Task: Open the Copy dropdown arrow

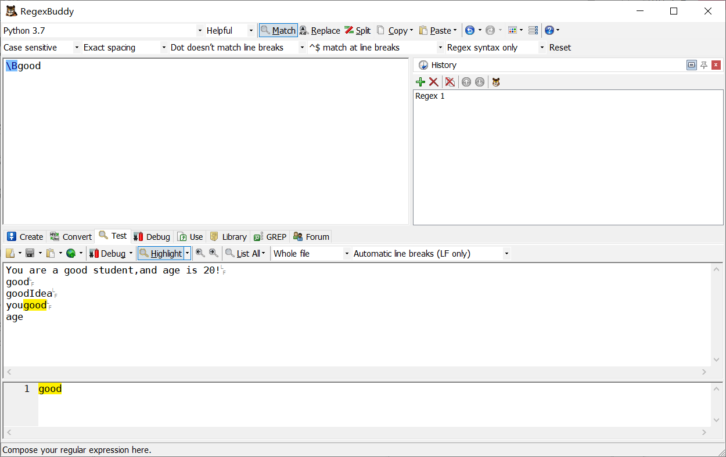Action: point(411,30)
